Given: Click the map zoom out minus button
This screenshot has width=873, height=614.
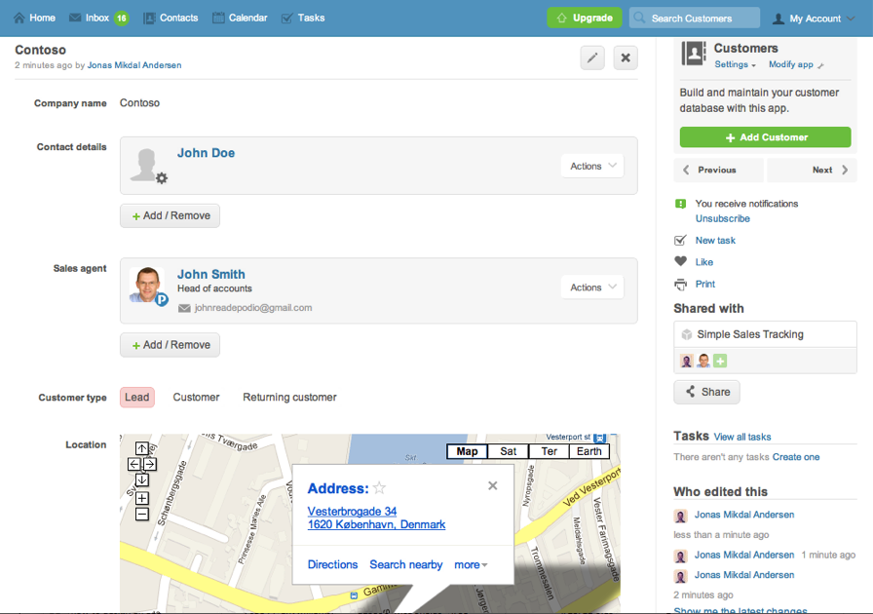Looking at the screenshot, I should point(142,514).
